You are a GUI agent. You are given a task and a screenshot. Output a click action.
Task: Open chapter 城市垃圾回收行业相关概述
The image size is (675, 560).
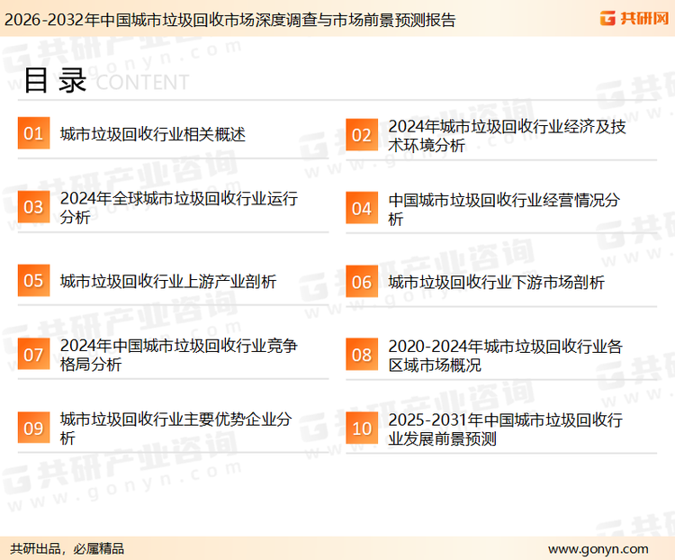click(152, 135)
